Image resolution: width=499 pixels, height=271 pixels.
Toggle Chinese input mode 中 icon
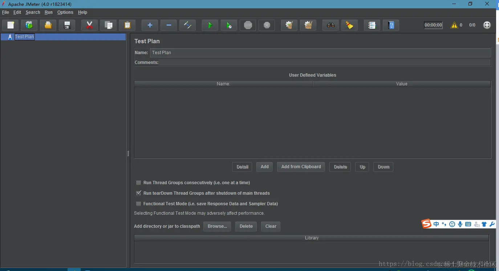[436, 224]
